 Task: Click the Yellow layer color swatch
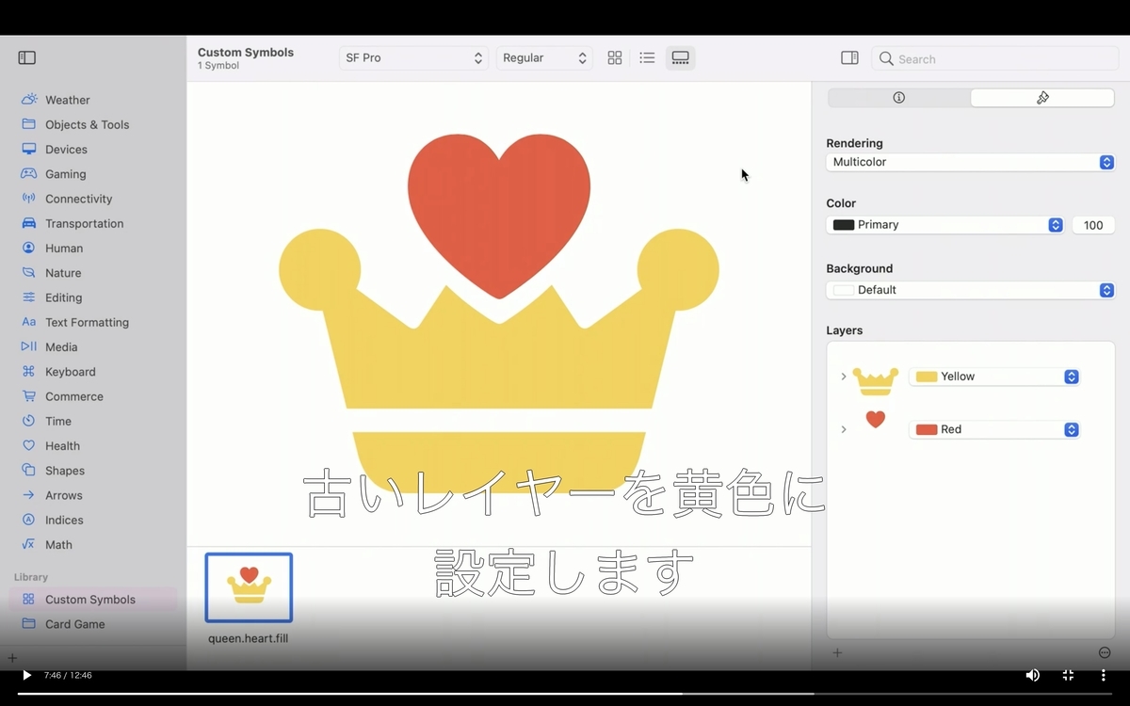click(927, 377)
